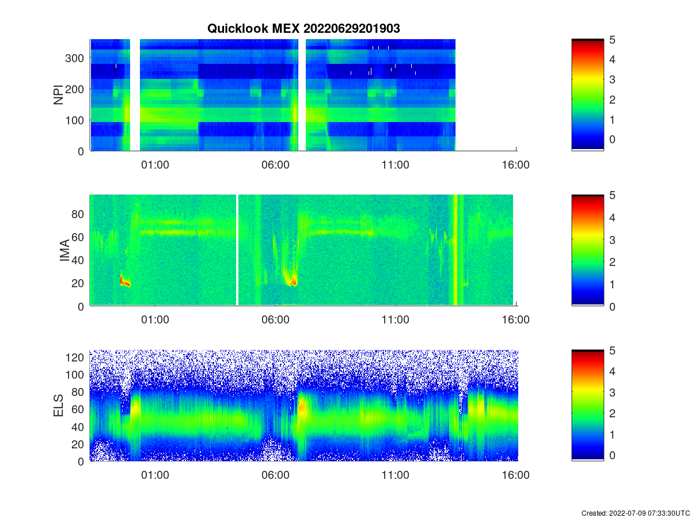Click the colorbar beside the ELS panel

[x=587, y=405]
